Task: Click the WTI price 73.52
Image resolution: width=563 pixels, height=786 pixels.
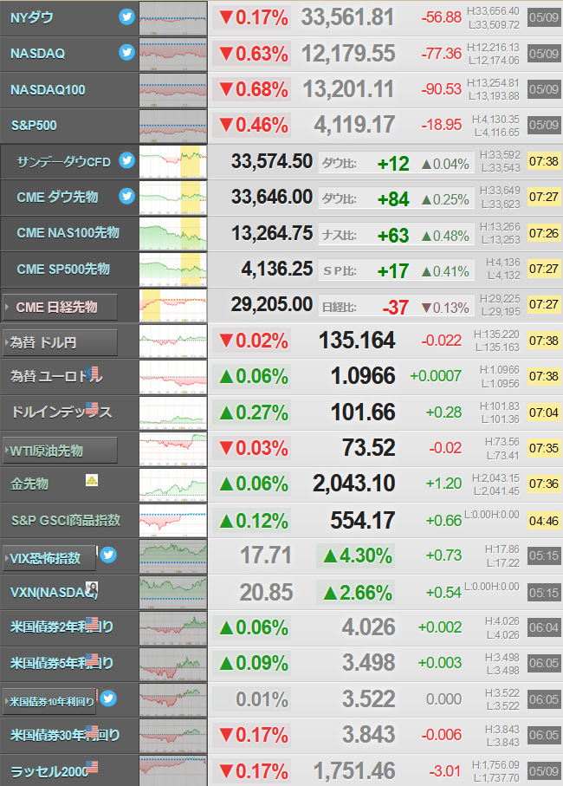Action: (x=369, y=448)
